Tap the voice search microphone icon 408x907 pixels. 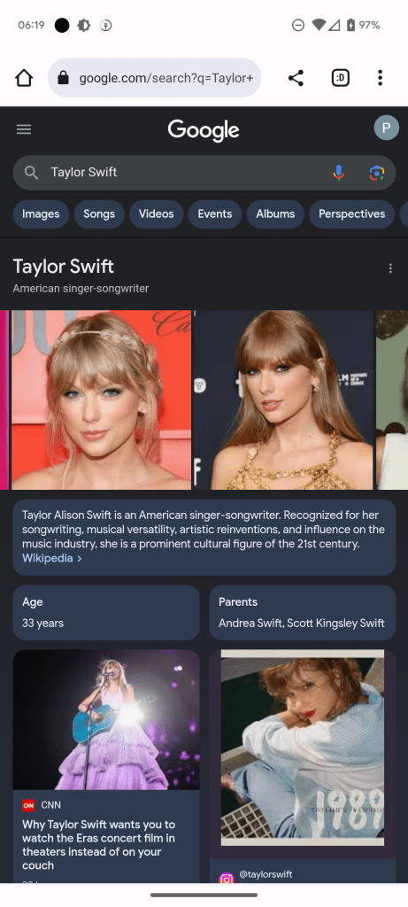tap(339, 173)
